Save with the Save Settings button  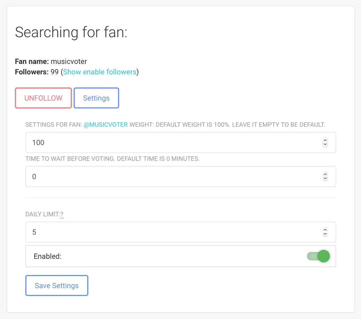click(57, 286)
